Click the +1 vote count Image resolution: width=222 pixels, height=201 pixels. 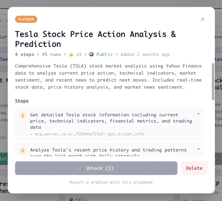point(79,54)
